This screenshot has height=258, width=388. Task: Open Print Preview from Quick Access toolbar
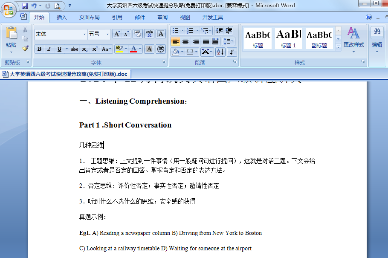[x=57, y=6]
